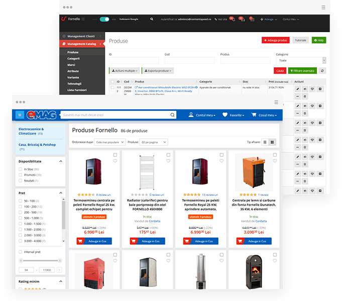342x305 pixels.
Task: Expand the Actiuni multiple dropdown
Action: pos(124,71)
